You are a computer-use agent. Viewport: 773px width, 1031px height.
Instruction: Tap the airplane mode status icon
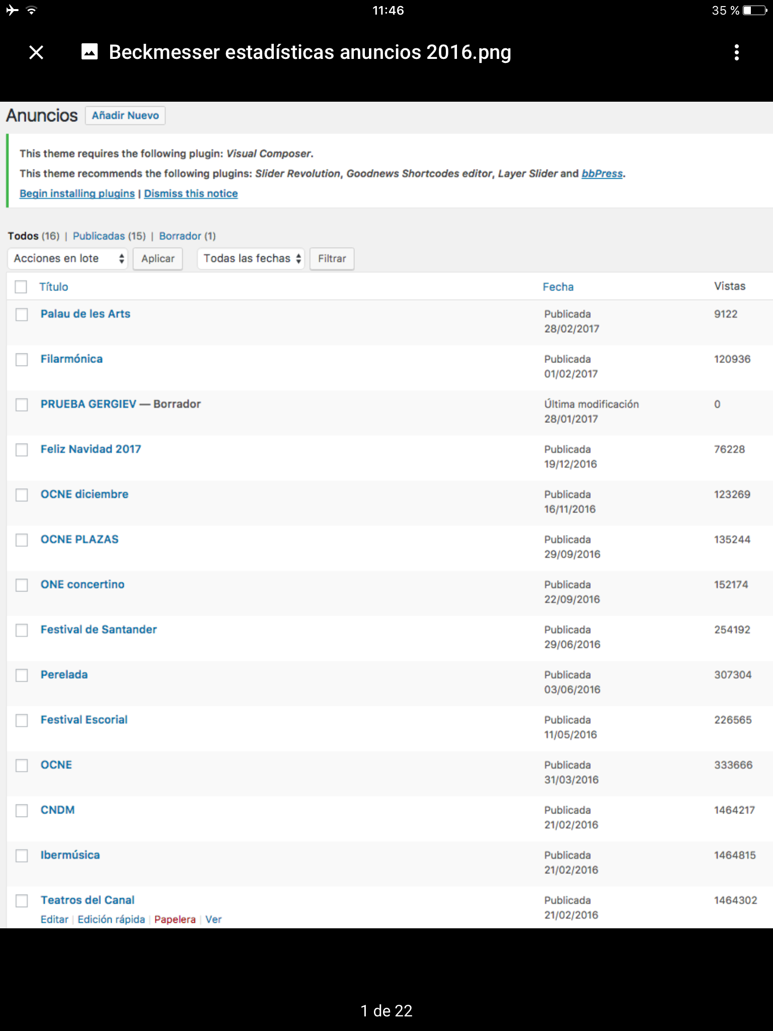12,11
